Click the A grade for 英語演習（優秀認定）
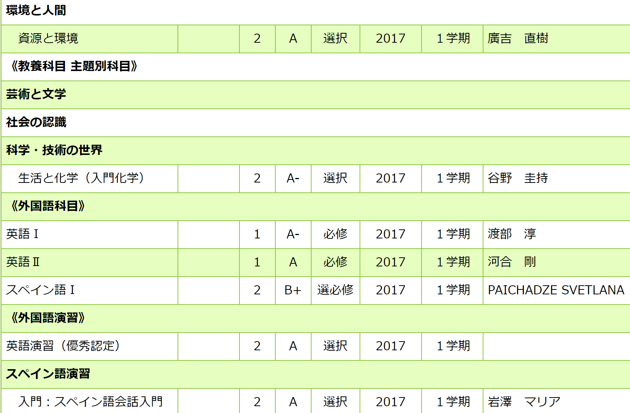This screenshot has height=413, width=630. [x=293, y=346]
